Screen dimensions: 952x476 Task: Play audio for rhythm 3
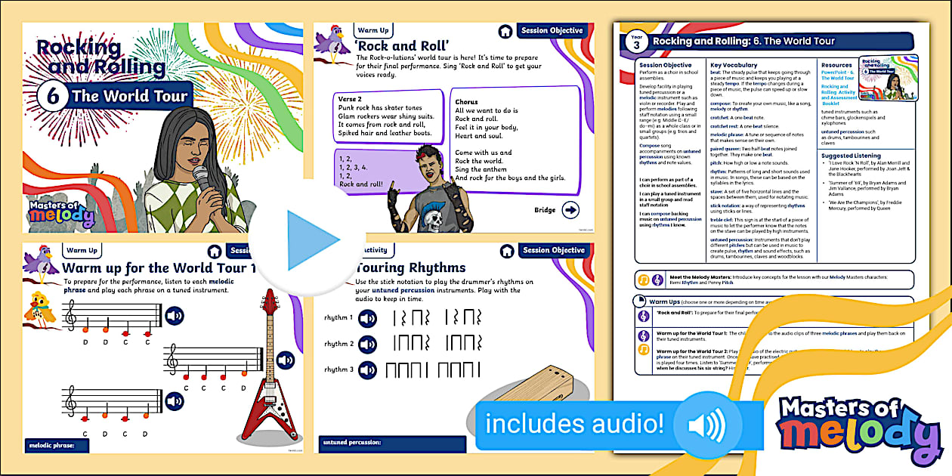[x=367, y=370]
